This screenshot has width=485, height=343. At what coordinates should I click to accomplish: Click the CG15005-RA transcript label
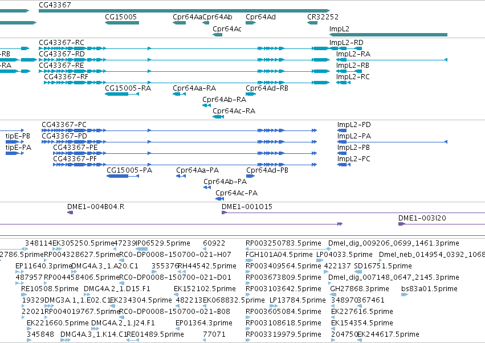128,88
